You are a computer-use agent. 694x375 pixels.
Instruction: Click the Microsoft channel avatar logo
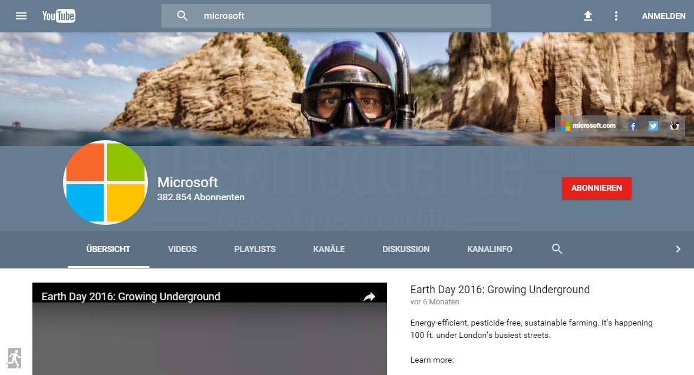[x=105, y=182]
